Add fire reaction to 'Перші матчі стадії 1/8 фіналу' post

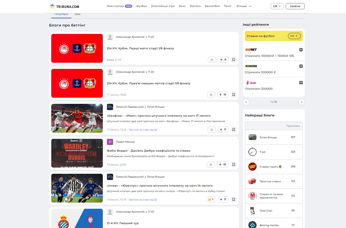point(212,60)
